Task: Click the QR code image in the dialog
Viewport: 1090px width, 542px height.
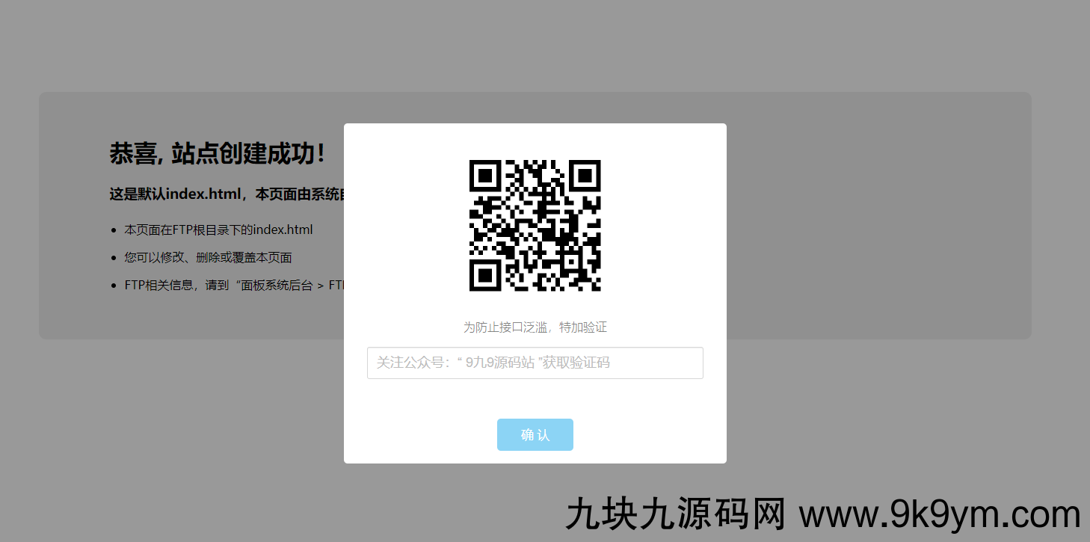Action: tap(535, 225)
